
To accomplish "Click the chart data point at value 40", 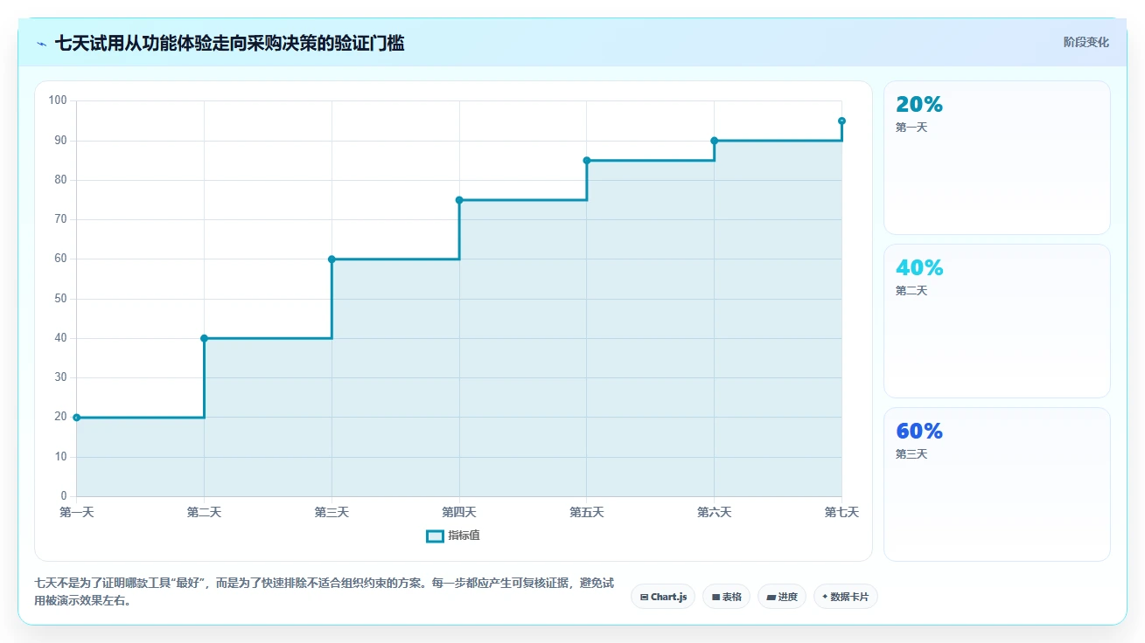I will coord(204,338).
